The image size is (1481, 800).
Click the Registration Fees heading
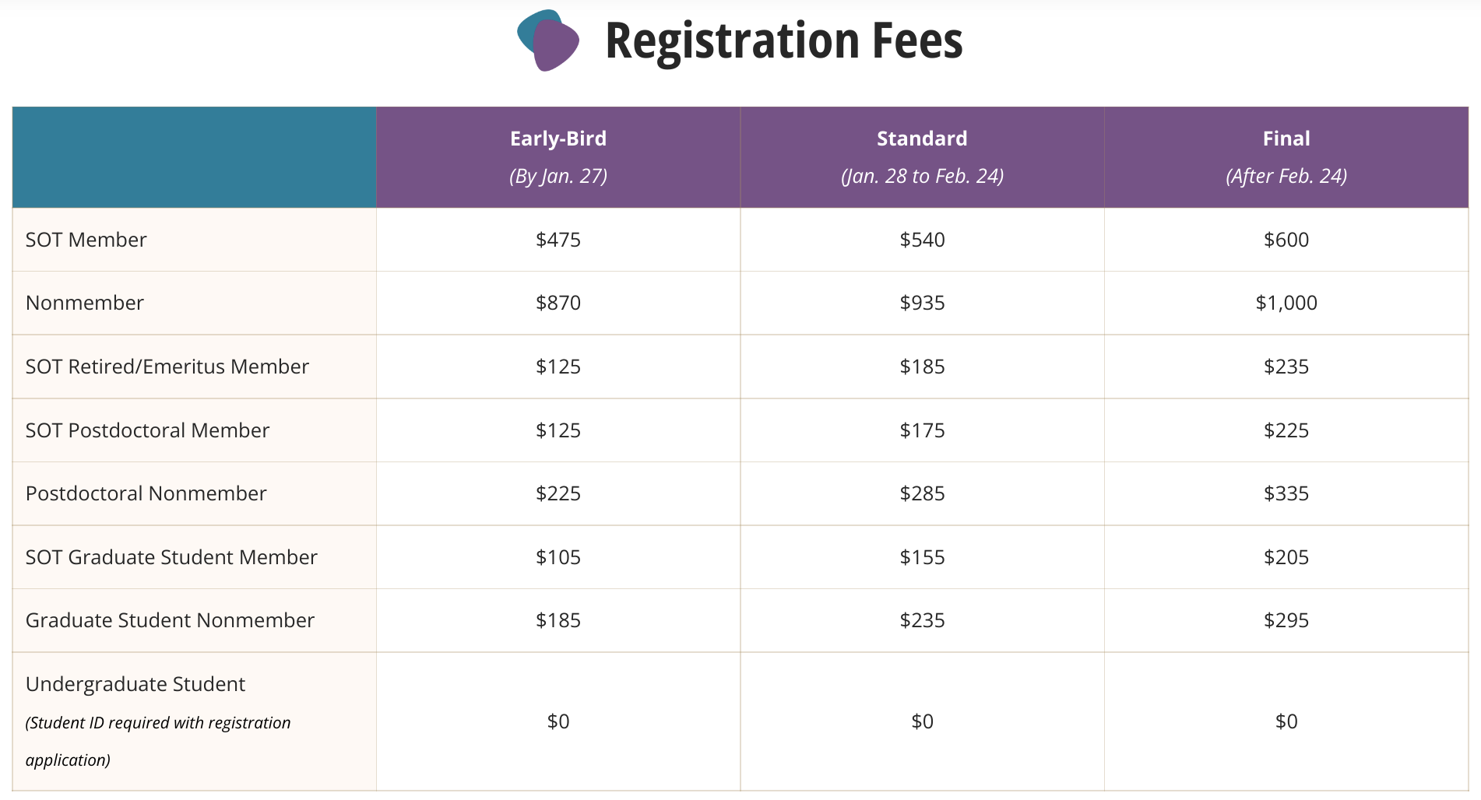coord(783,40)
